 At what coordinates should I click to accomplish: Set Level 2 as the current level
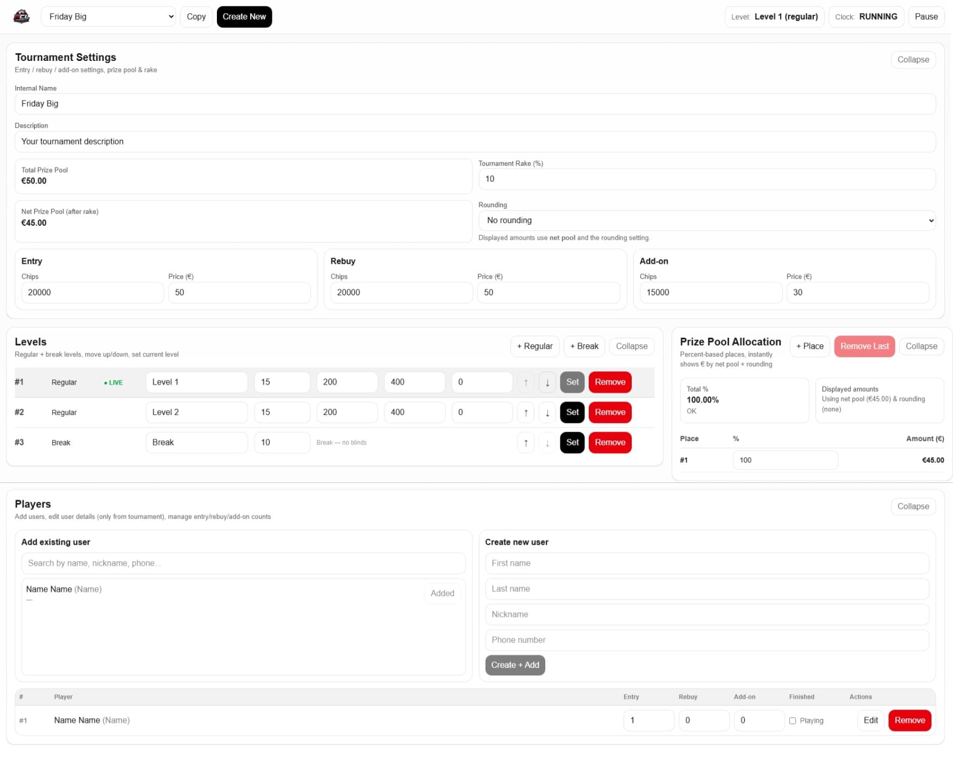coord(572,412)
